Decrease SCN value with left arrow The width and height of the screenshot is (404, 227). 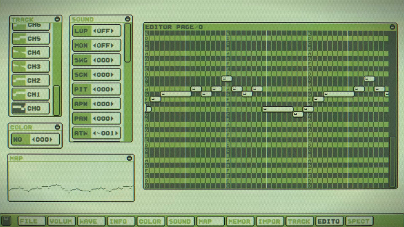[95, 75]
